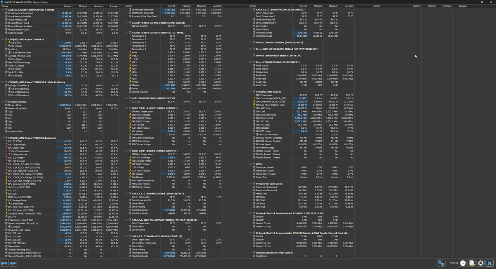Select the Tcas memory timing row
496x269 pixels.
pyautogui.click(x=60, y=112)
